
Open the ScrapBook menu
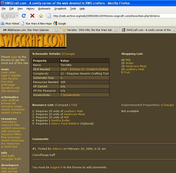pos(60,9)
